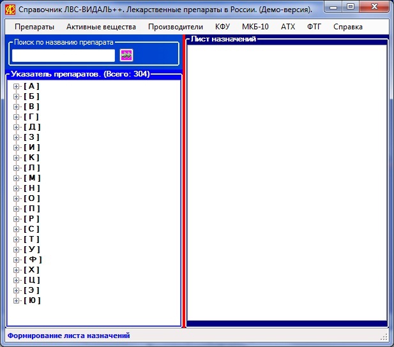Image resolution: width=394 pixels, height=347 pixels.
Task: Open the АТХ menu
Action: tap(288, 27)
